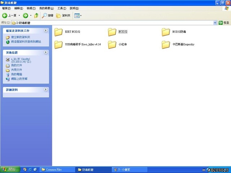Image resolution: width=231 pixels, height=173 pixels.
Task: Go back with the 上一頁 arrow icon
Action: point(5,15)
